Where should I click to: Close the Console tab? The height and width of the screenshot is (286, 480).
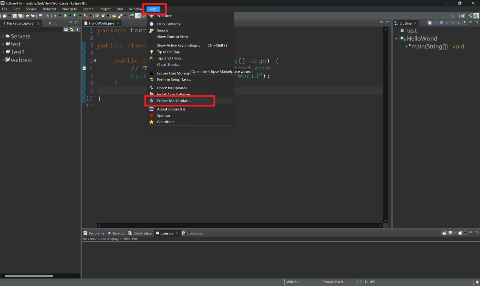pyautogui.click(x=177, y=233)
